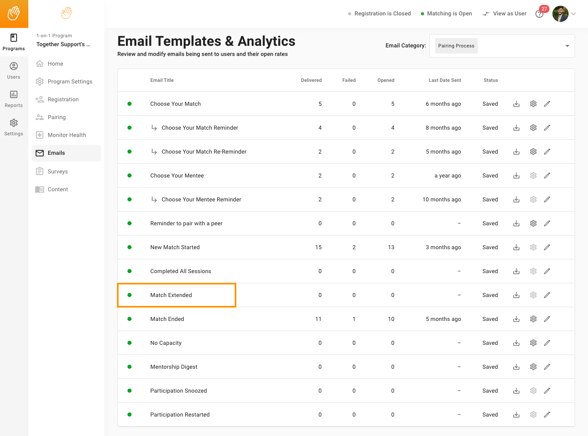
Task: Download the Participation Restarted email report
Action: click(x=516, y=415)
